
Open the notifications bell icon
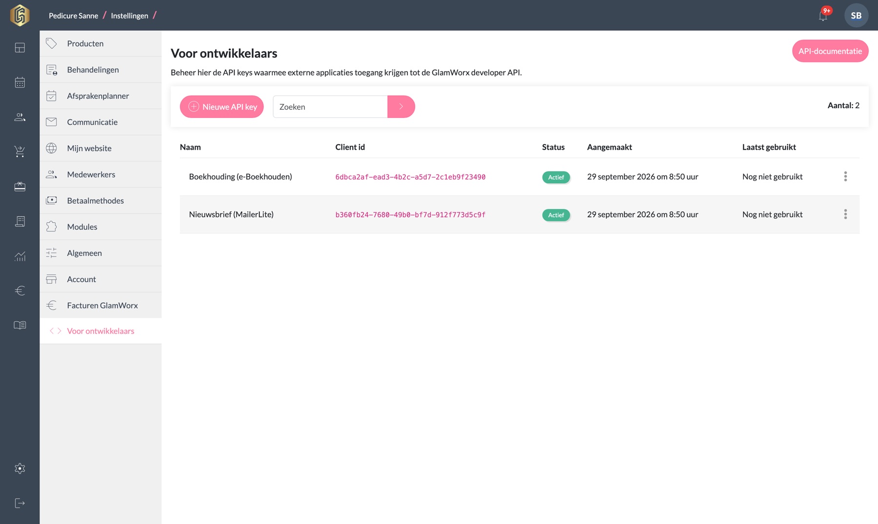(x=823, y=16)
